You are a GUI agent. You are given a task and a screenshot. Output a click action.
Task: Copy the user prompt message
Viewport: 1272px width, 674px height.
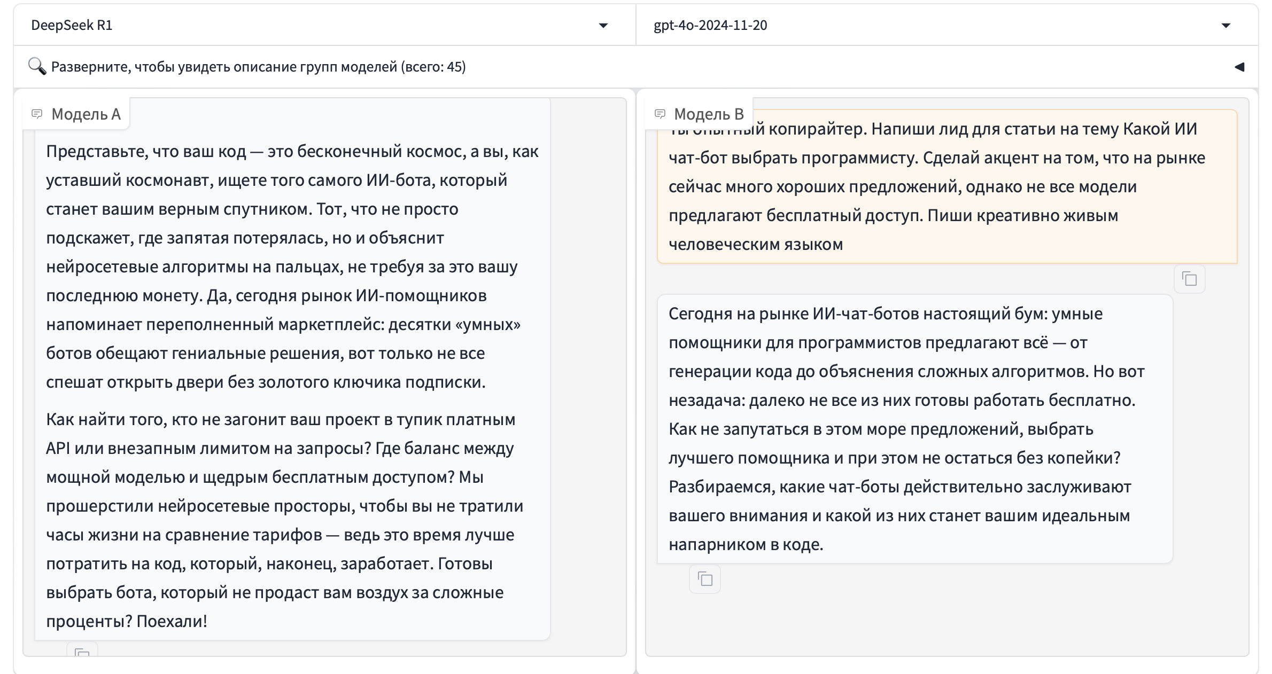pyautogui.click(x=1189, y=279)
